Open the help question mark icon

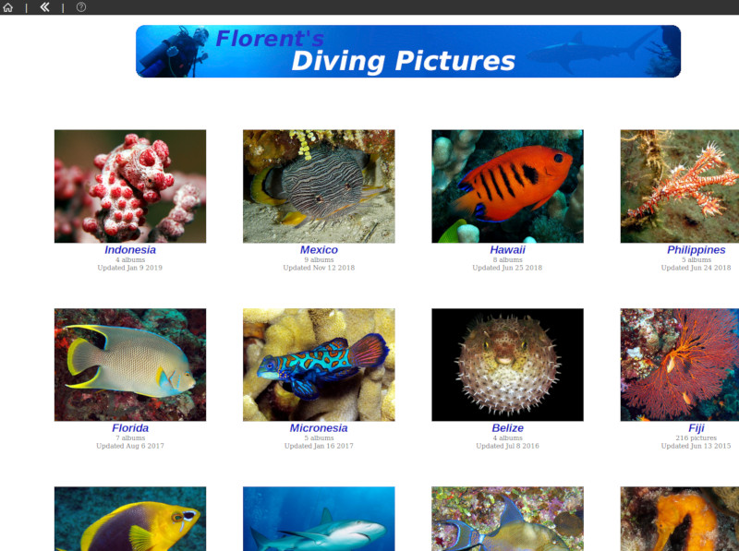(x=81, y=7)
